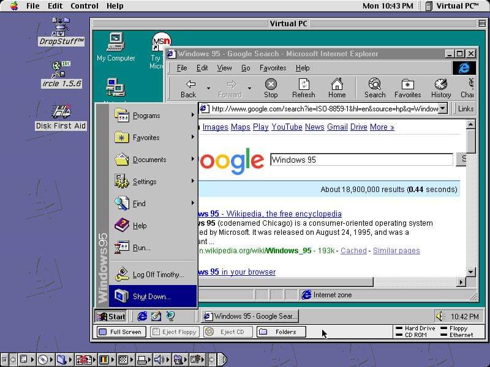The height and width of the screenshot is (367, 490).
Task: Click the Windows 95 Google Search taskbar button
Action: point(250,316)
